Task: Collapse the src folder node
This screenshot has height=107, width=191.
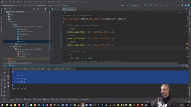Action: pyautogui.click(x=6, y=19)
